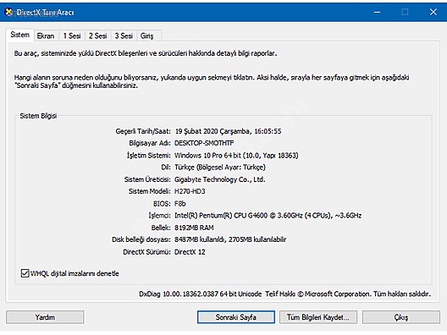
Task: Minimize the DirectX Tanı Aracı window
Action: pyautogui.click(x=378, y=12)
